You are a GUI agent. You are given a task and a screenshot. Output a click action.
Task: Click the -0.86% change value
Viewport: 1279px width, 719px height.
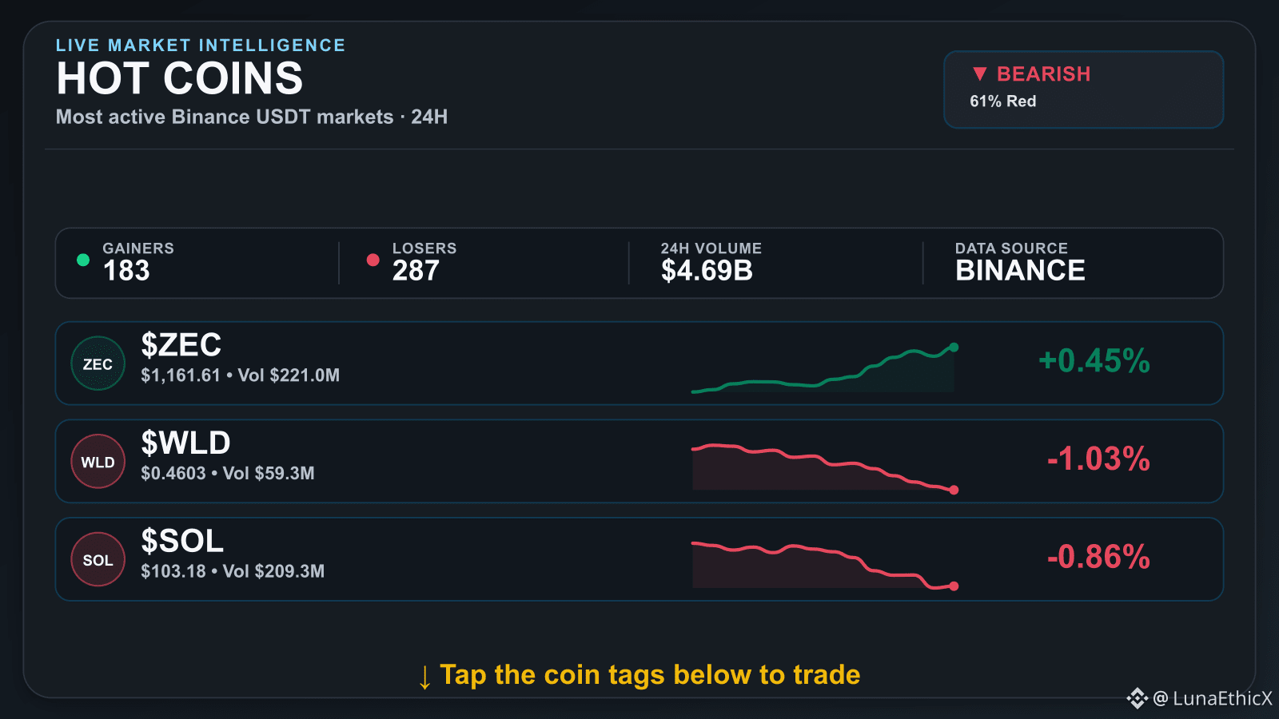coord(1098,558)
